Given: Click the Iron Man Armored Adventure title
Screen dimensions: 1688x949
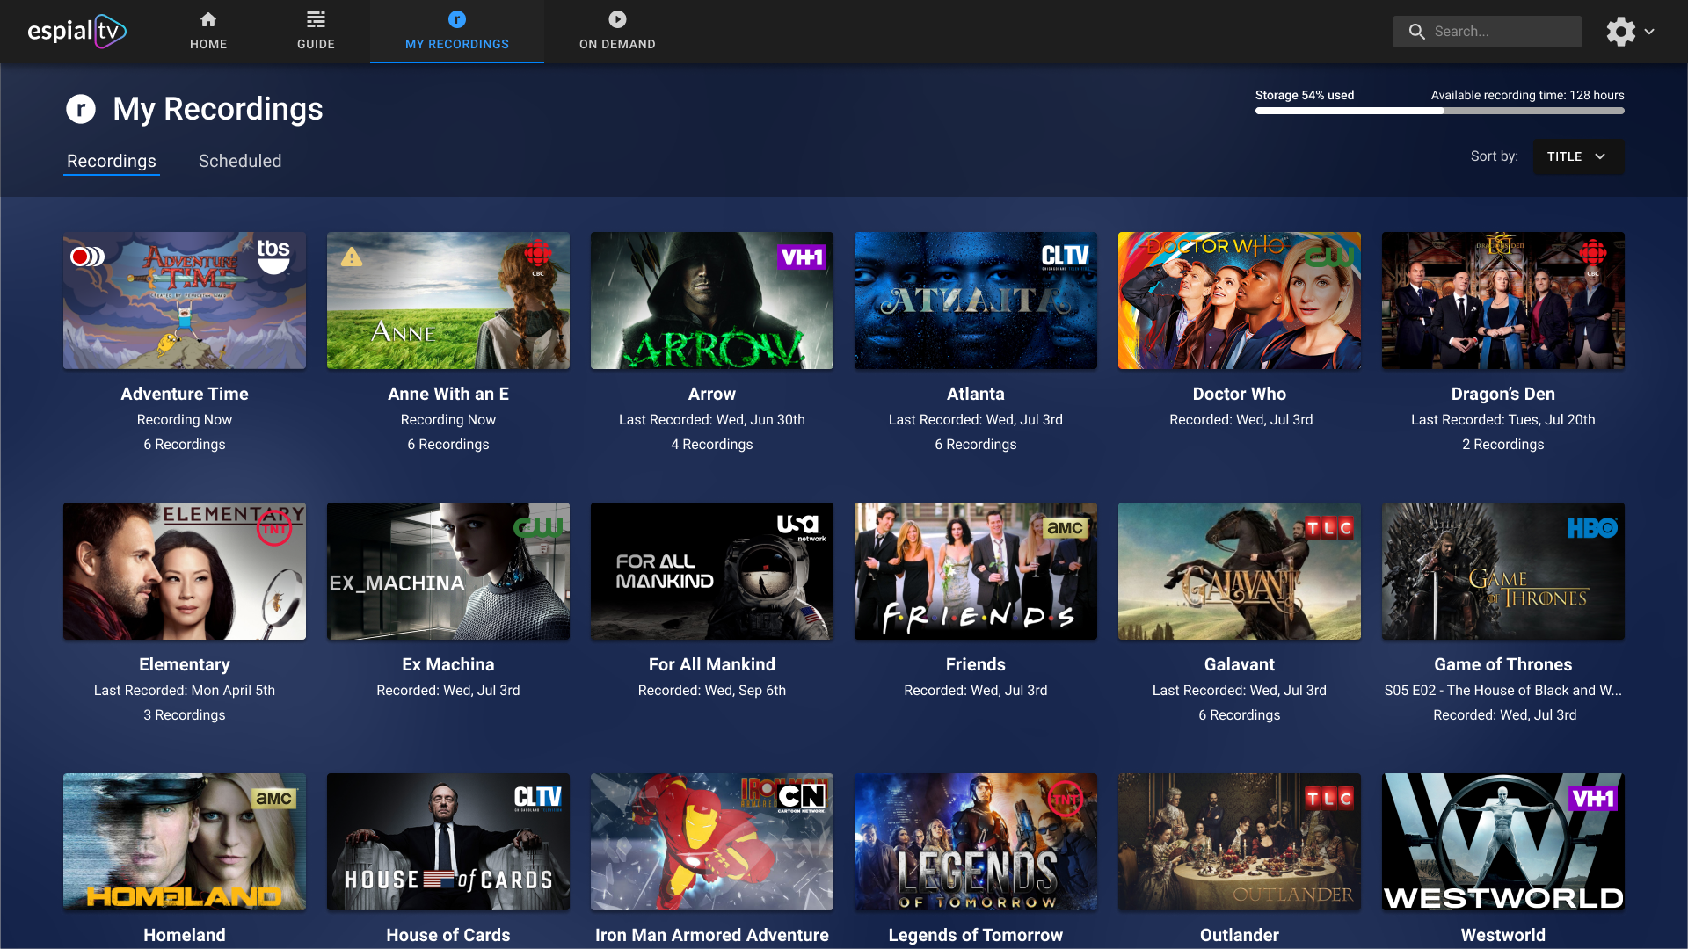Looking at the screenshot, I should point(712,935).
